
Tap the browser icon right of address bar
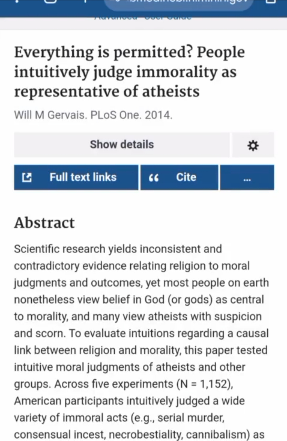[271, 1]
